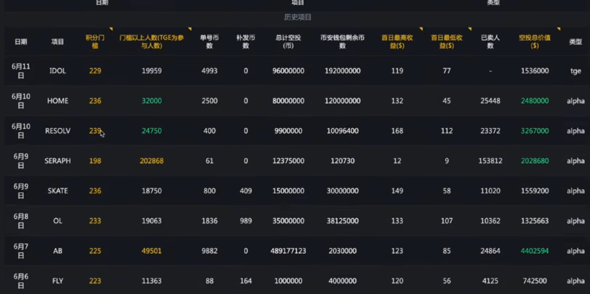
Task: Select the 总计空投(币) column header
Action: [288, 42]
